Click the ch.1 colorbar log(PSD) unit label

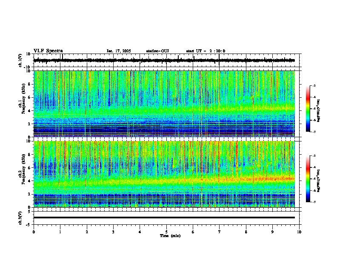click(x=318, y=111)
